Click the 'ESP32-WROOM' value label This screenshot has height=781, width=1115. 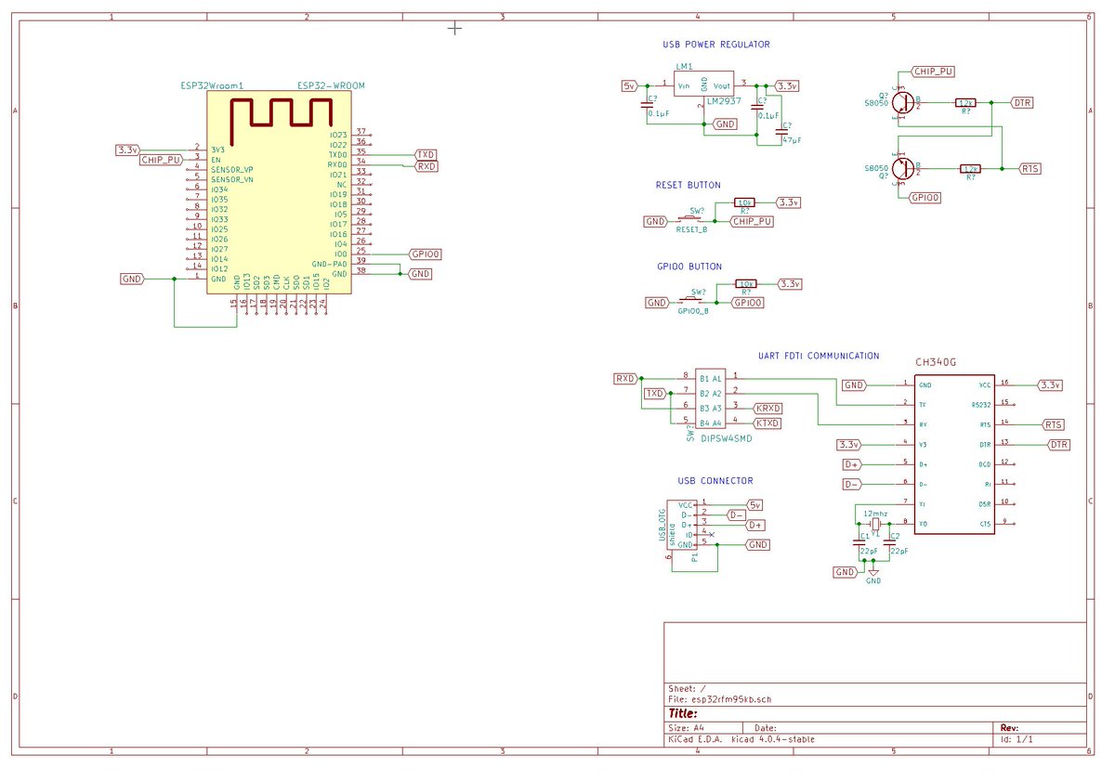[x=331, y=85]
